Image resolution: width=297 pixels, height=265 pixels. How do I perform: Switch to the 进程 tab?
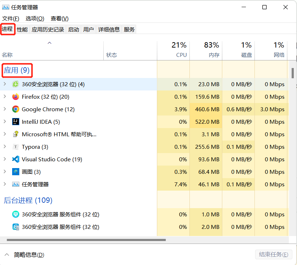(x=7, y=29)
